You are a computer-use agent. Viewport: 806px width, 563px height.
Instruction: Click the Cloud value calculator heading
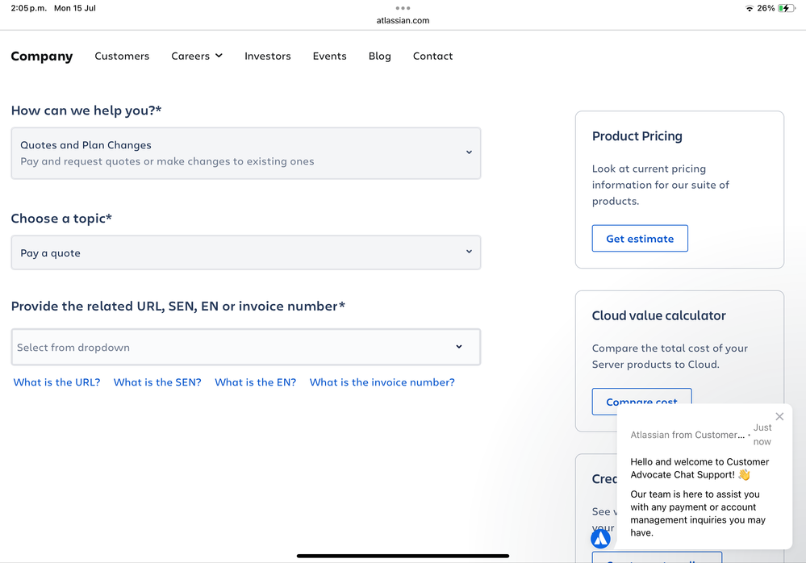tap(658, 315)
